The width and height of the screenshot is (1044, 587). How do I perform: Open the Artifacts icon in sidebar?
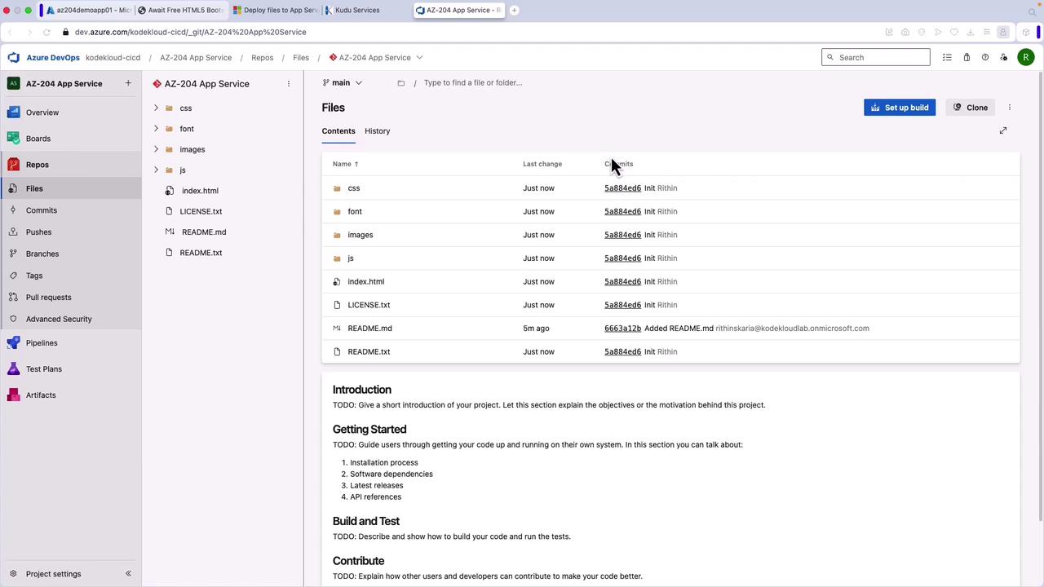tap(13, 395)
